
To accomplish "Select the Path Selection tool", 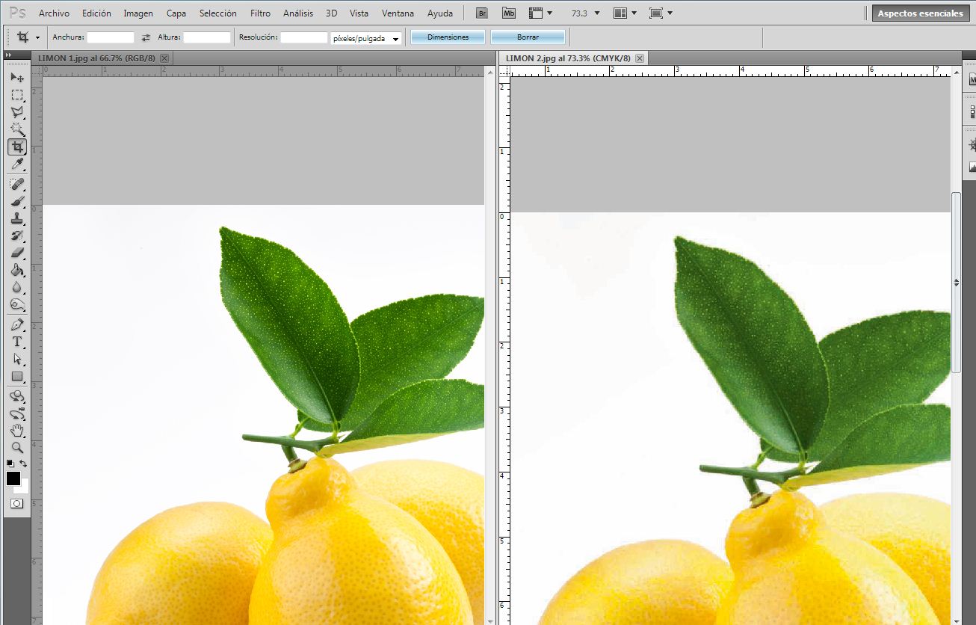I will click(17, 359).
